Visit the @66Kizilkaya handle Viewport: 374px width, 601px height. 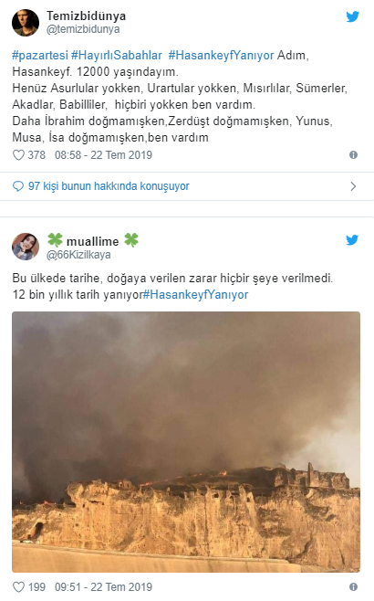tap(78, 255)
